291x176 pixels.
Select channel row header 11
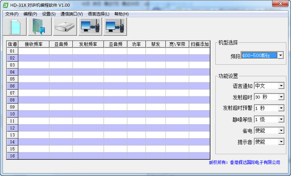pos(12,121)
